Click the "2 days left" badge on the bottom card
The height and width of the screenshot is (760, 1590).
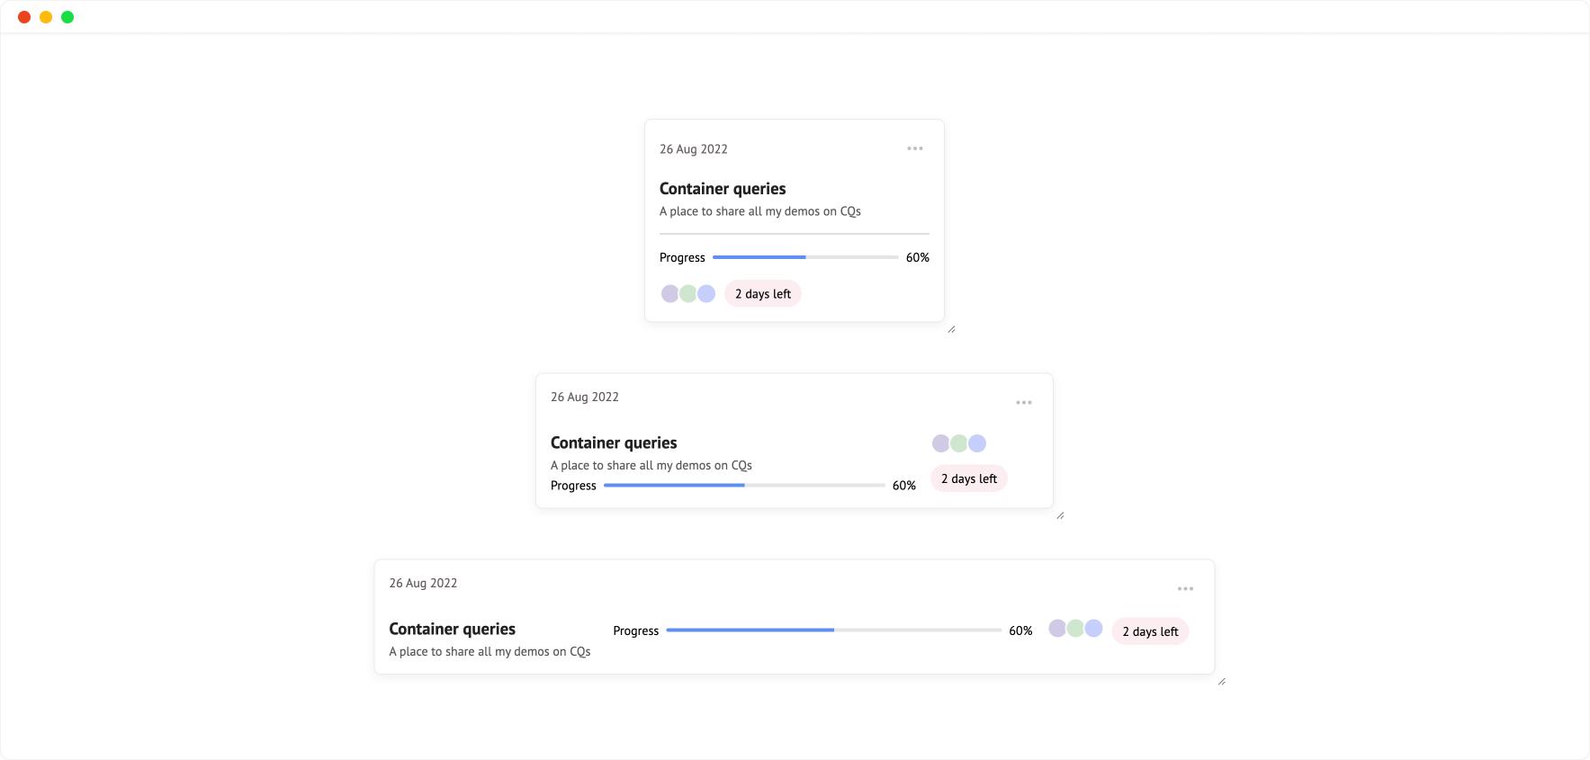click(x=1150, y=631)
